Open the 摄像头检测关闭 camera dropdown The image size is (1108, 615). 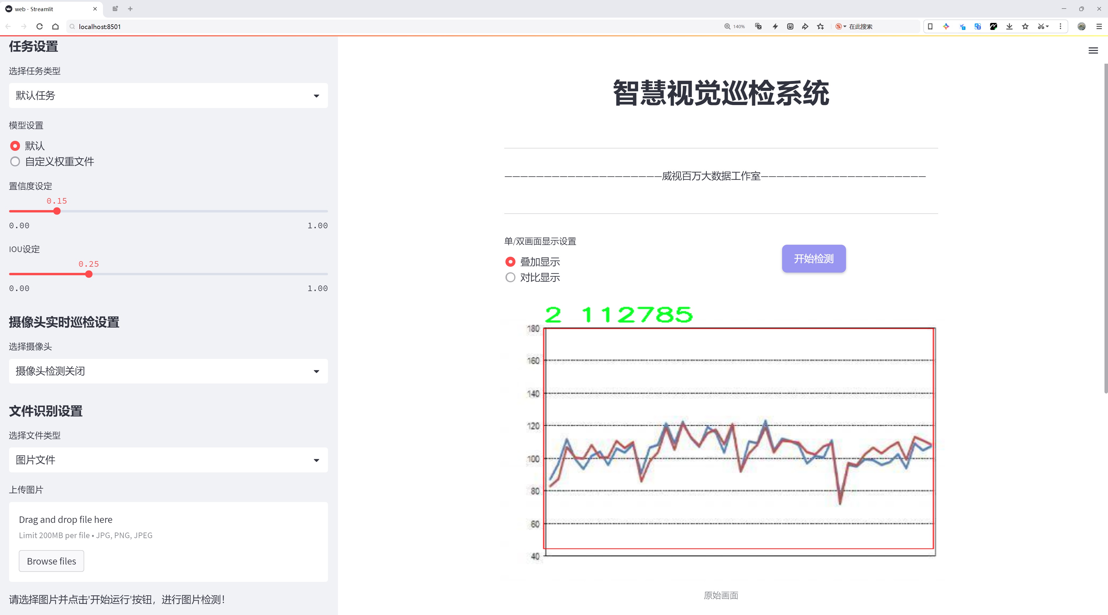pyautogui.click(x=168, y=371)
